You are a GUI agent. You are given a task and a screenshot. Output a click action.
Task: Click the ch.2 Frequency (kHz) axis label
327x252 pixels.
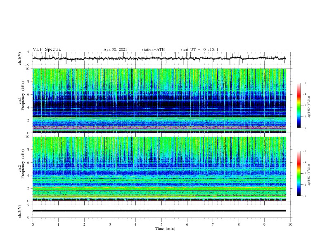[x=21, y=164]
